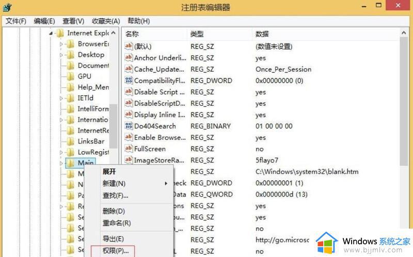Click the binary icon of CompatibilityFl... value
Image resolution: width=413 pixels, height=257 pixels.
[x=129, y=81]
